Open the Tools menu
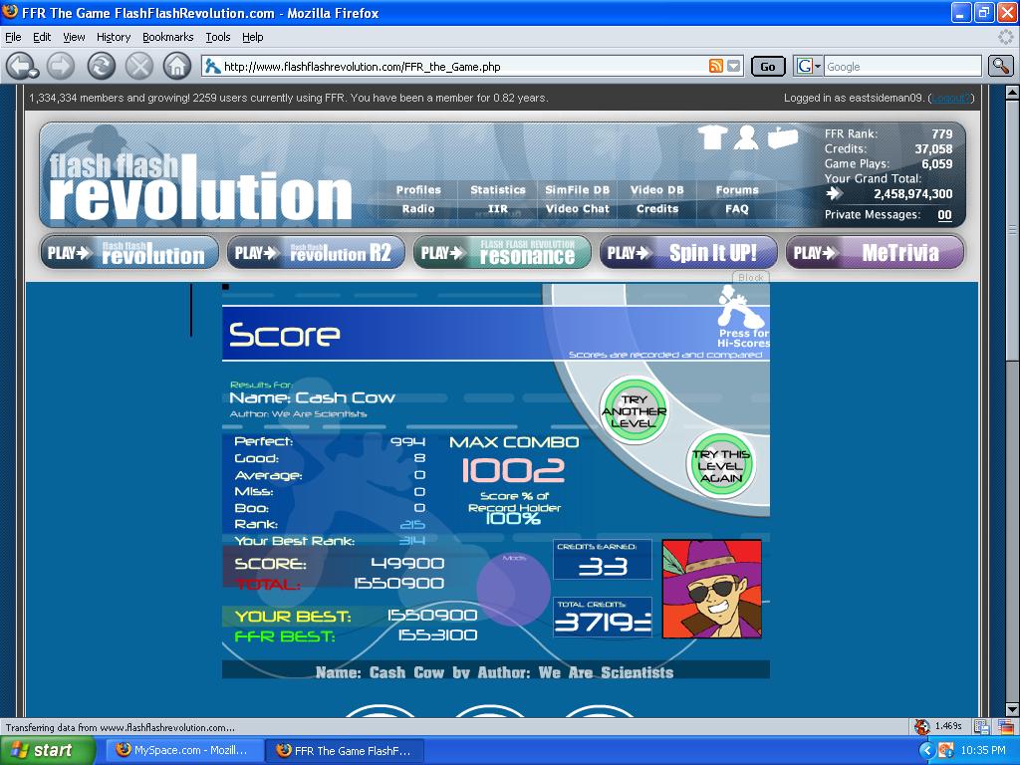 (218, 37)
